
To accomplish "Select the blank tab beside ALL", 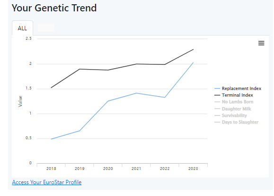I will coord(46,27).
